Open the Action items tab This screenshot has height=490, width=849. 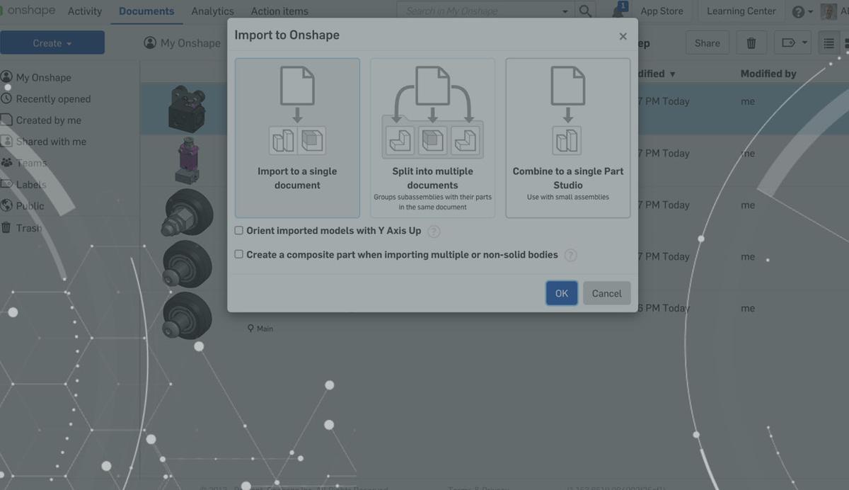278,11
